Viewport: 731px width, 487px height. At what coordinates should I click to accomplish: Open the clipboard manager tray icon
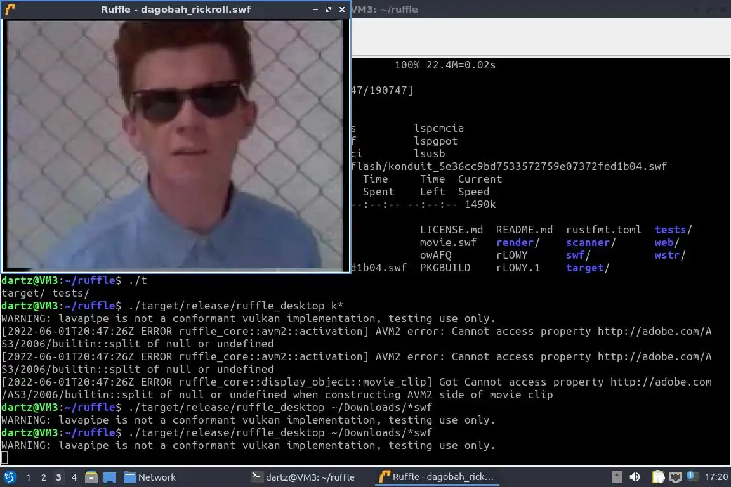pyautogui.click(x=658, y=477)
